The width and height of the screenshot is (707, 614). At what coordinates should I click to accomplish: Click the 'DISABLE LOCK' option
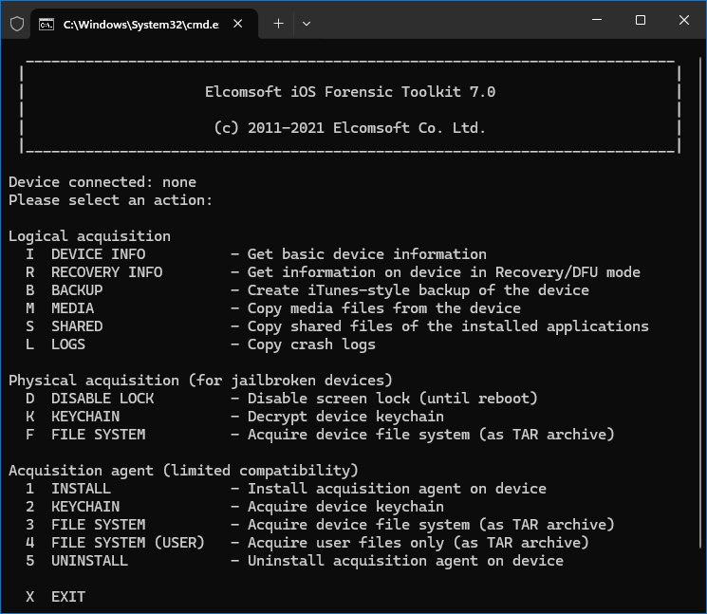[x=102, y=399]
